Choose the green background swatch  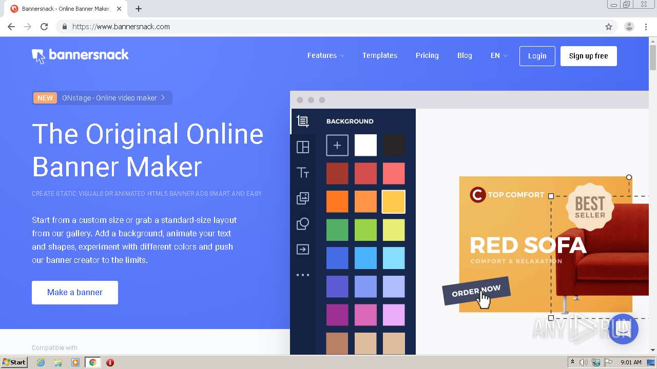coord(337,230)
